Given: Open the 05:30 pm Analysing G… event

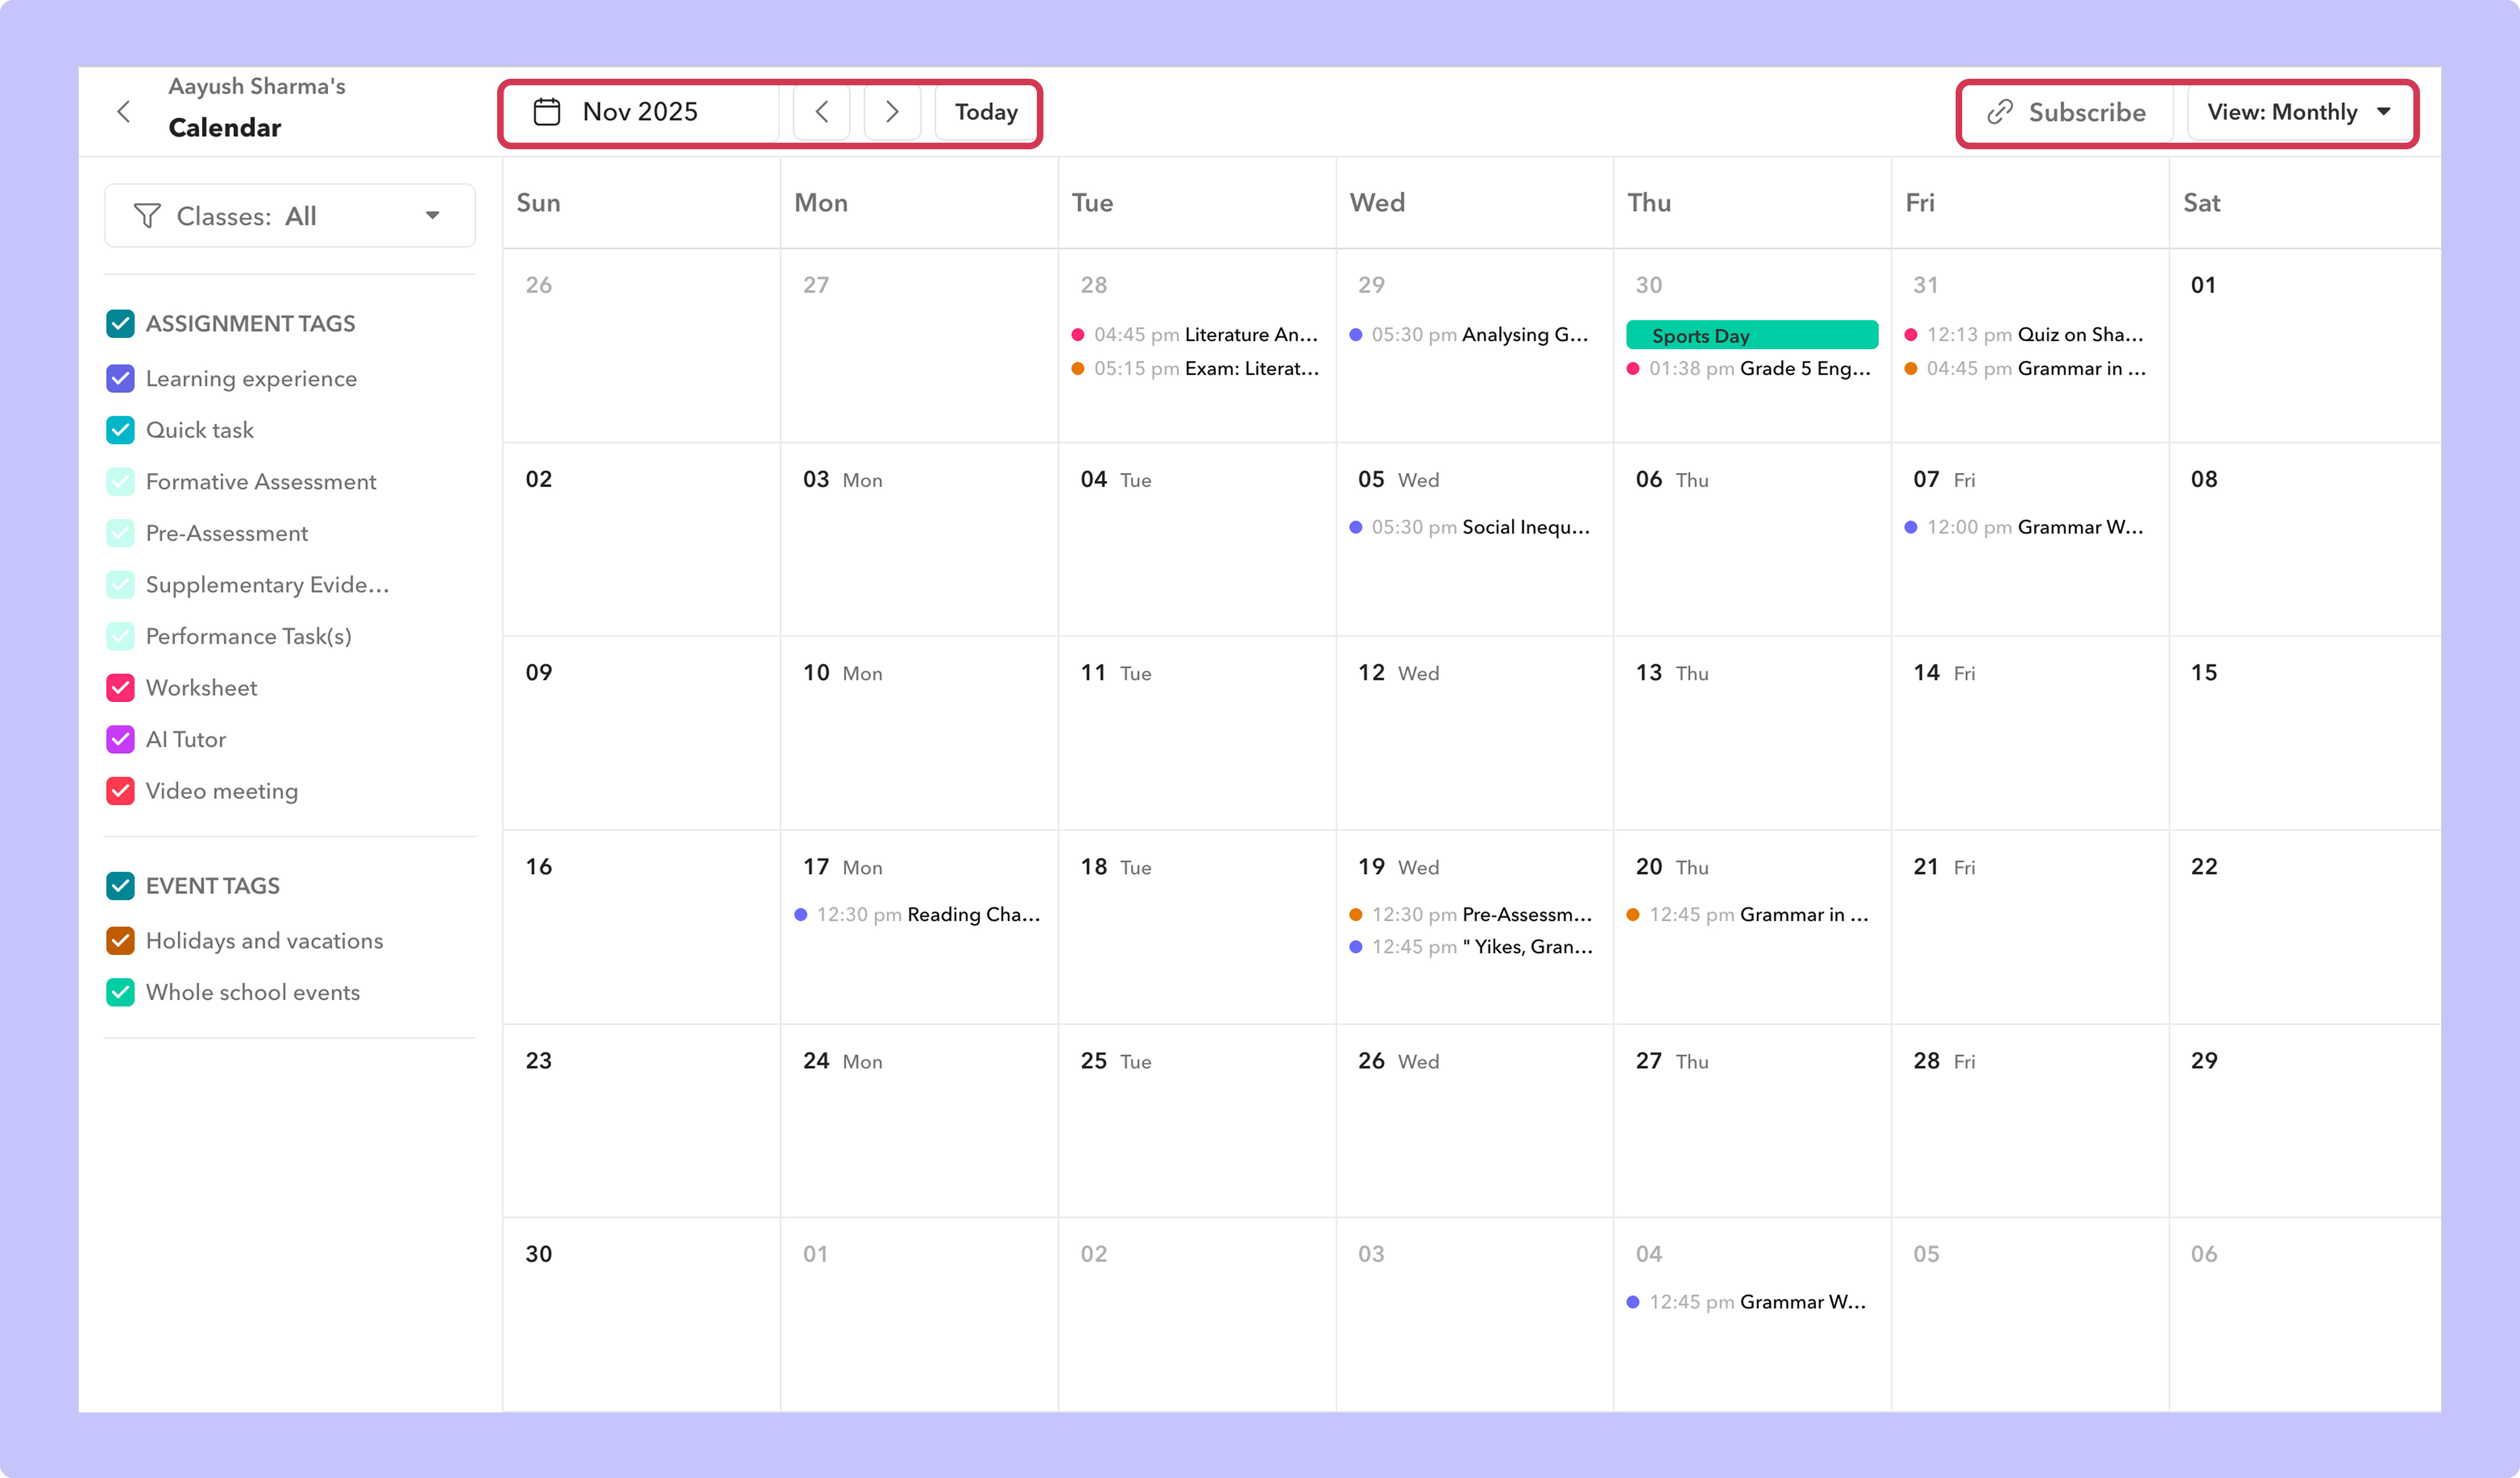Looking at the screenshot, I should coord(1469,335).
